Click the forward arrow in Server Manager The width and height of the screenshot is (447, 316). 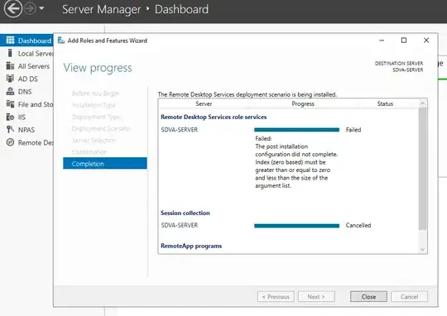pyautogui.click(x=30, y=8)
